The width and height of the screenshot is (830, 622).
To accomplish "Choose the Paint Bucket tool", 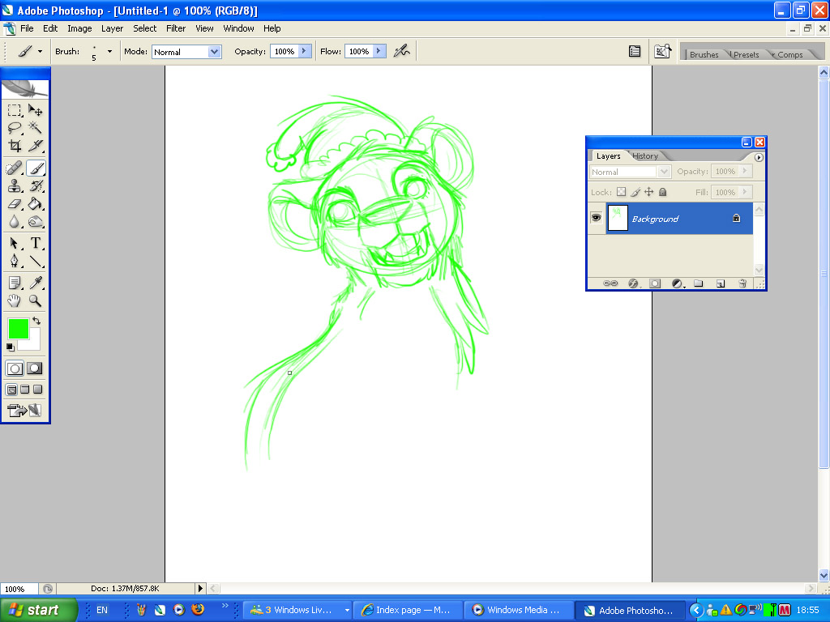I will pyautogui.click(x=36, y=204).
